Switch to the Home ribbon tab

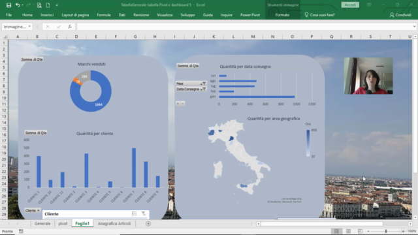click(x=27, y=15)
